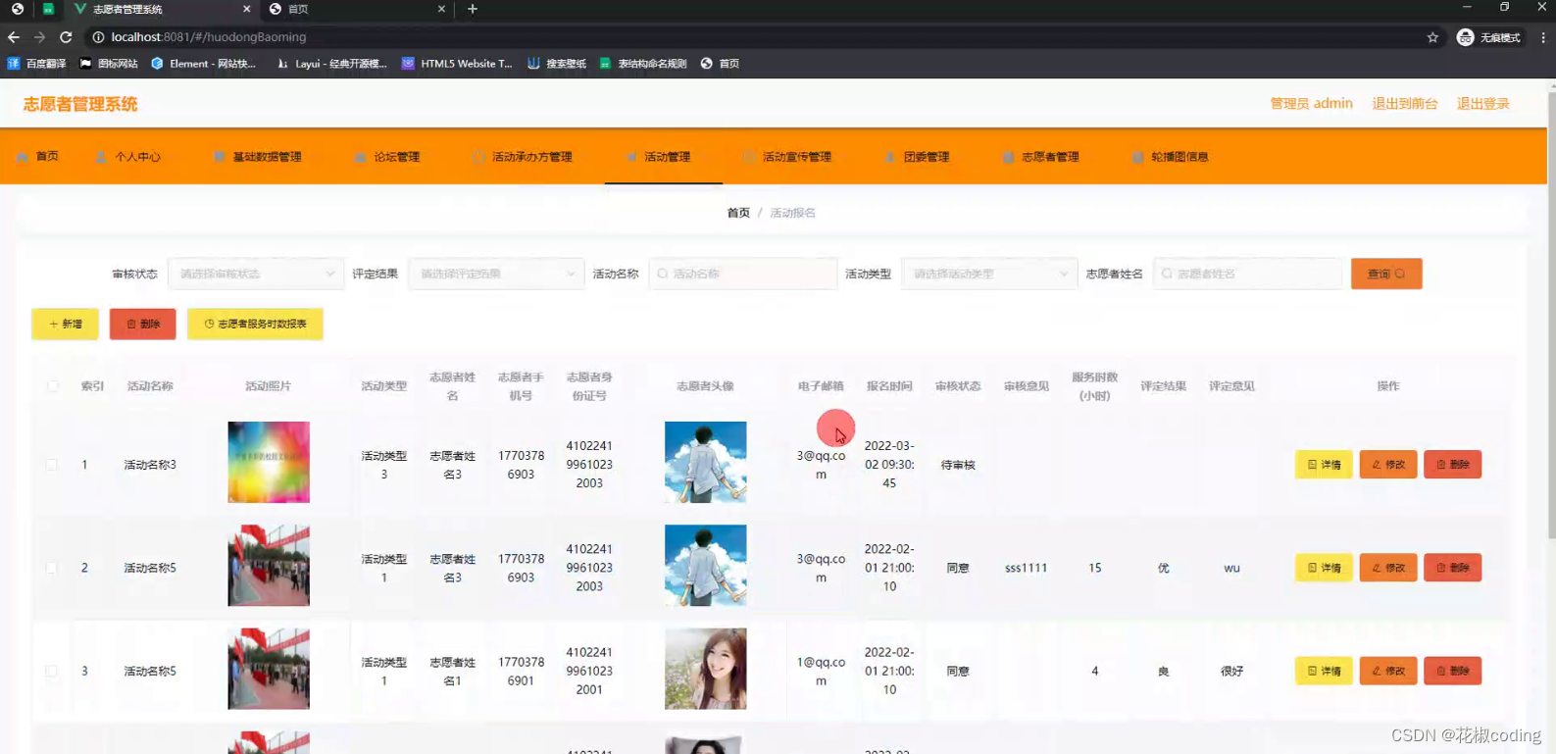
Task: Open the 搜索壁纸 bookmark
Action: pyautogui.click(x=557, y=64)
